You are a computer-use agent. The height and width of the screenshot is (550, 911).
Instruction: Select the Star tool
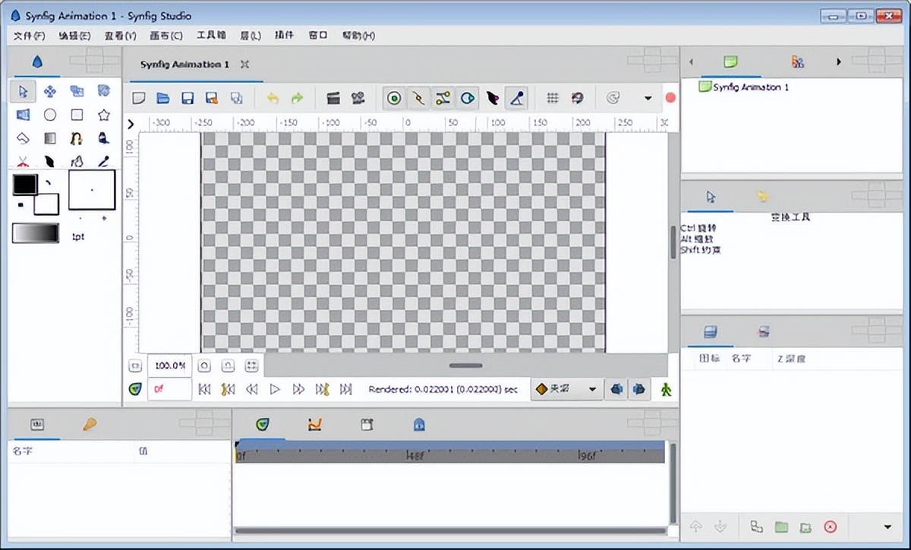pos(104,115)
